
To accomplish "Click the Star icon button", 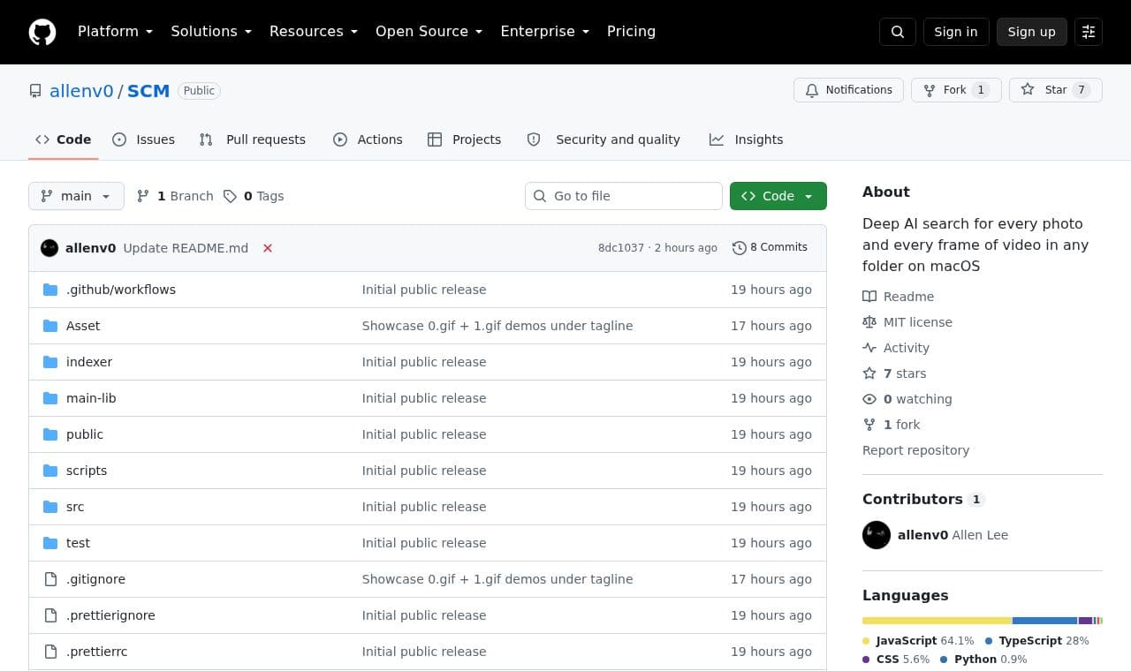I will pos(1055,90).
